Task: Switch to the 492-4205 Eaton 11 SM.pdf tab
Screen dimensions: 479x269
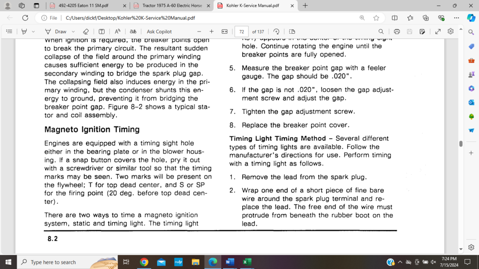Action: (x=83, y=6)
